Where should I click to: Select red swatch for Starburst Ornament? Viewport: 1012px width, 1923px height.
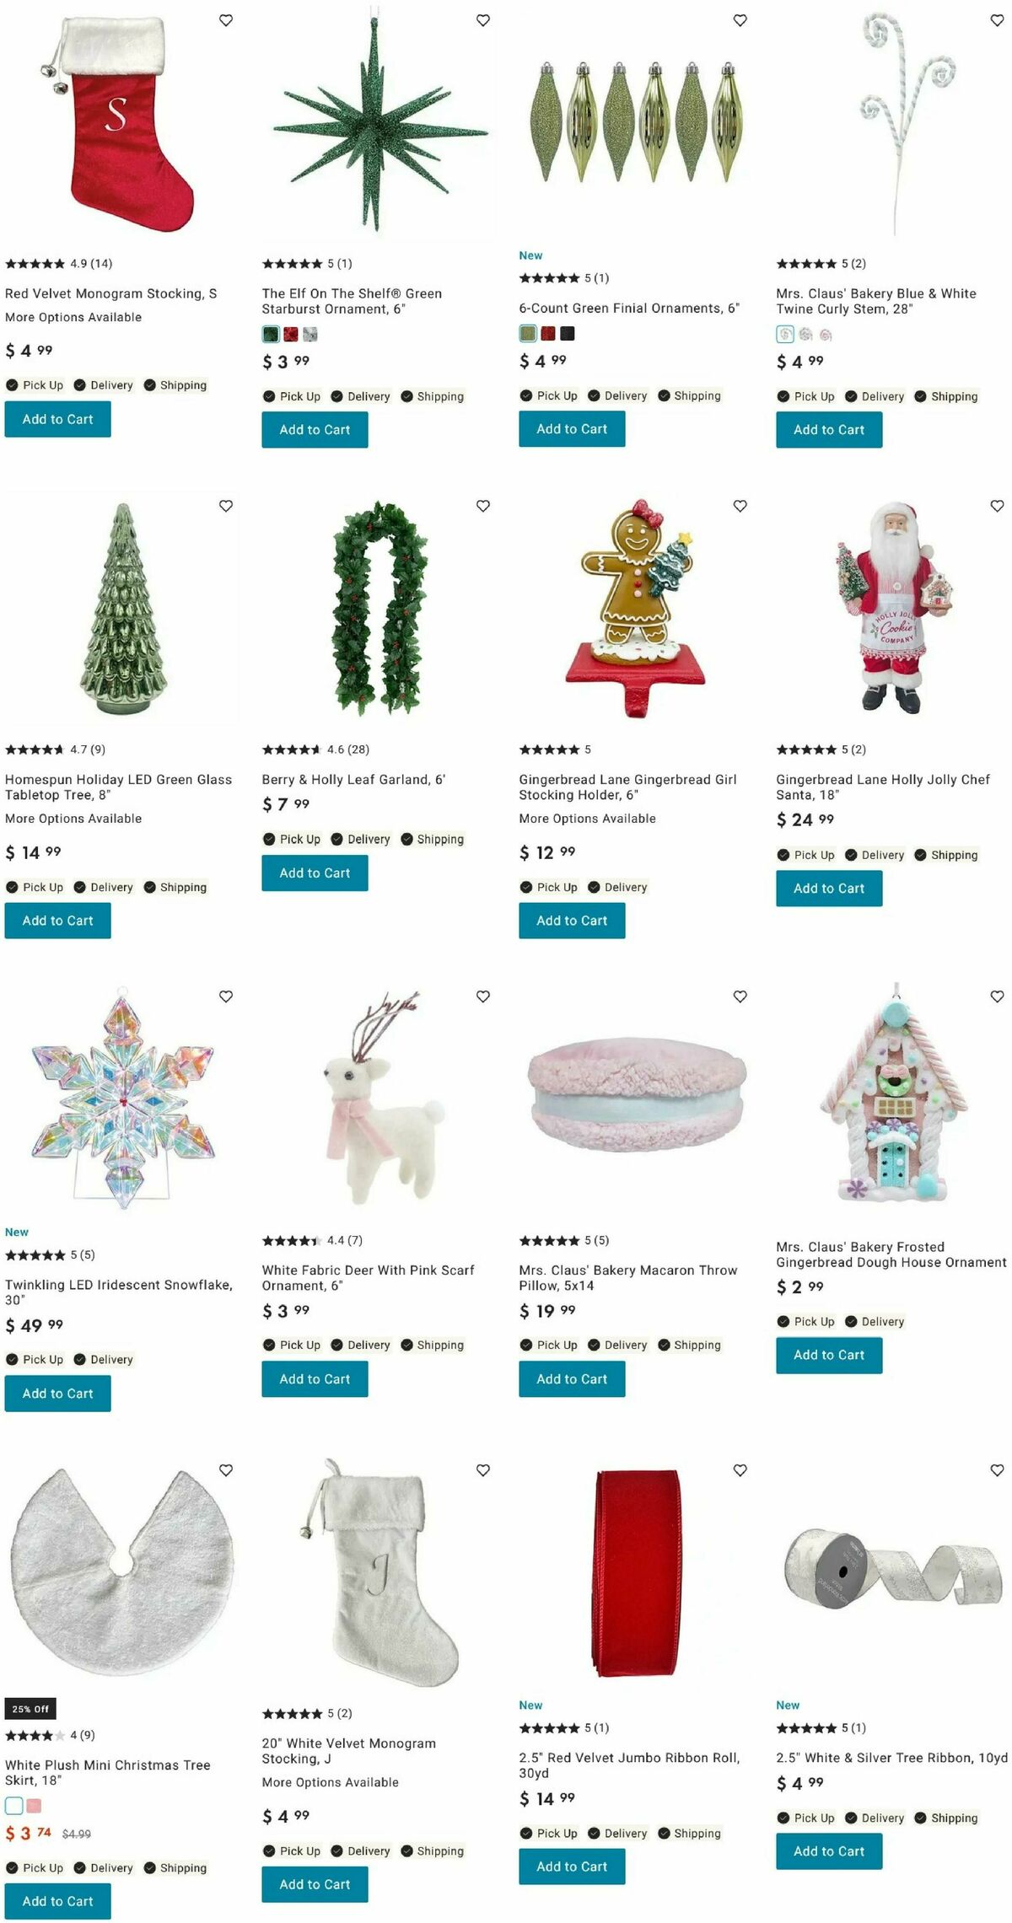[x=291, y=335]
